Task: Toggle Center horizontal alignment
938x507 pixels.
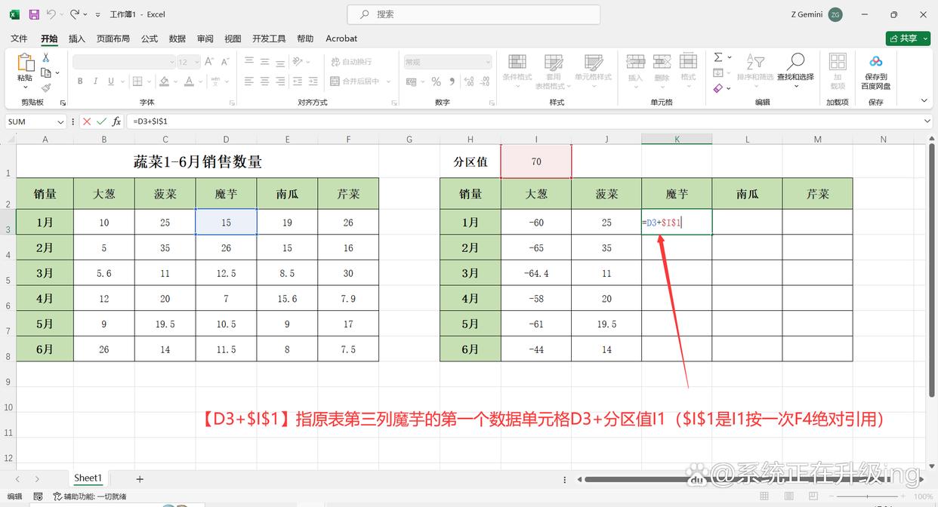Action: 265,81
